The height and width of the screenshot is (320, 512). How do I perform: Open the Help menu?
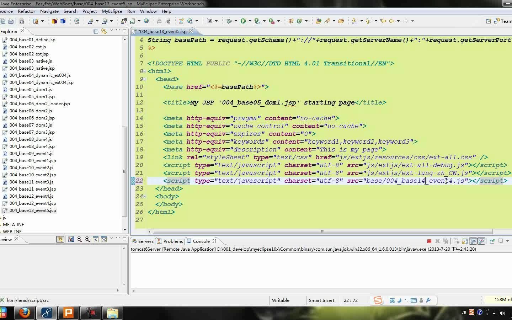(x=166, y=11)
